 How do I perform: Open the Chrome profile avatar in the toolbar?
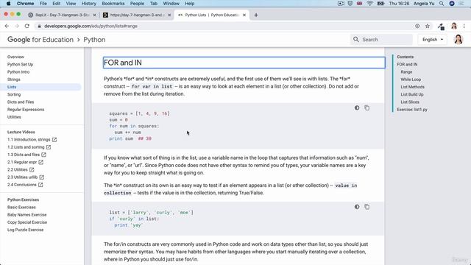tap(454, 26)
